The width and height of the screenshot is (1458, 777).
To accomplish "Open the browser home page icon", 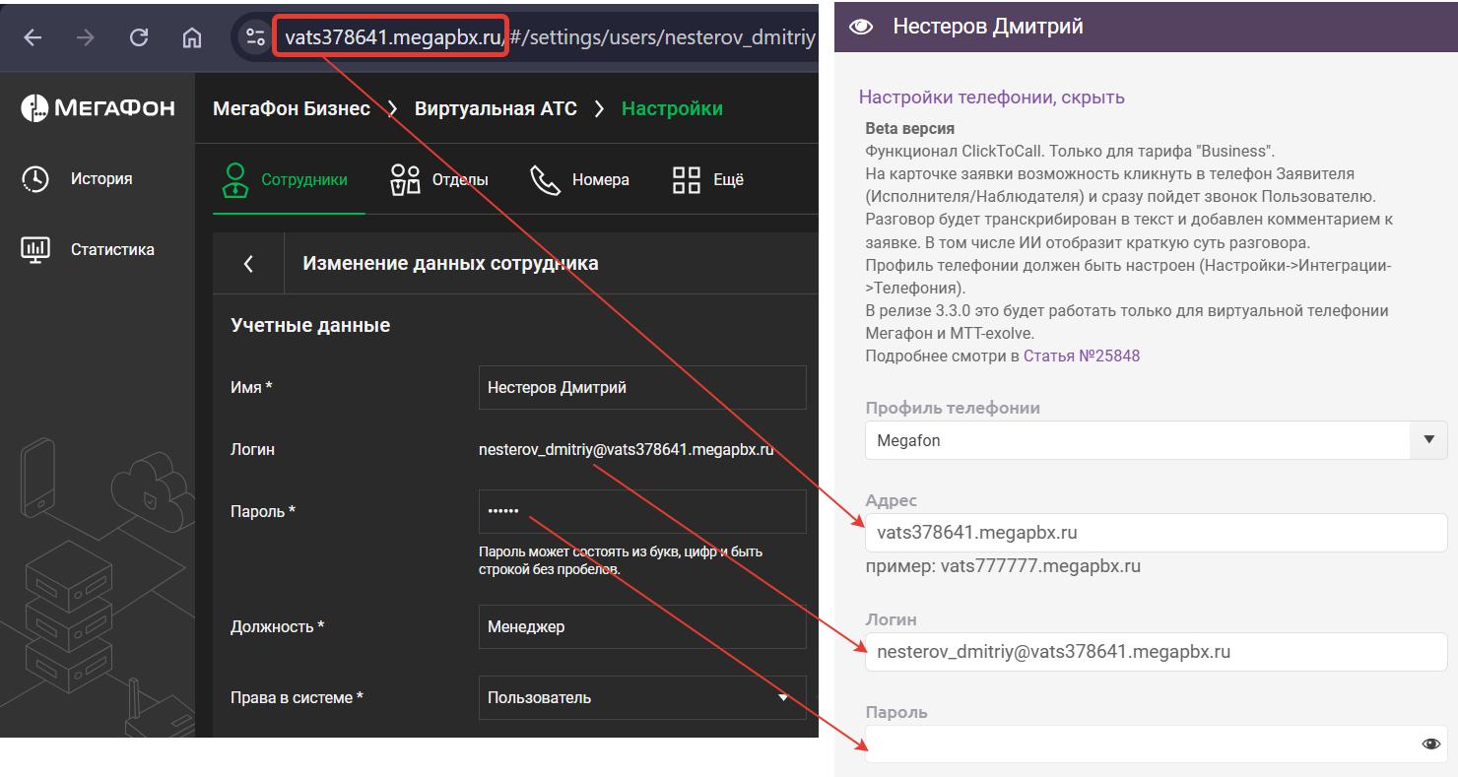I will [192, 37].
